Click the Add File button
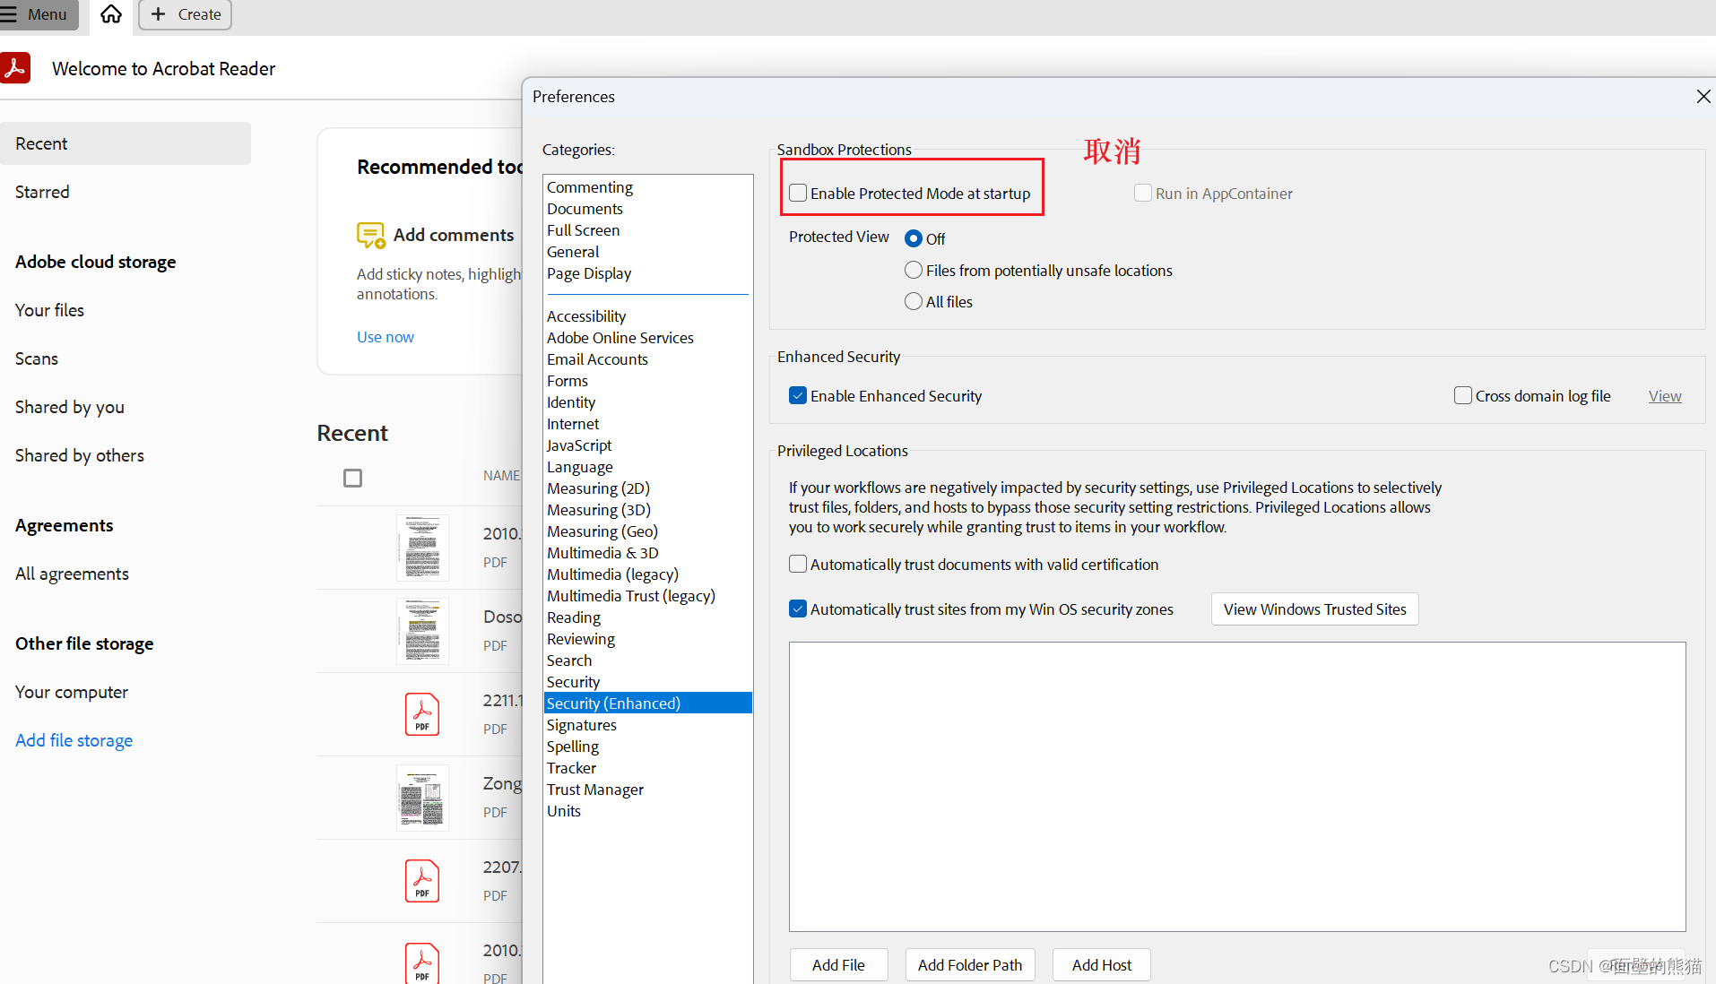This screenshot has width=1716, height=984. click(838, 965)
